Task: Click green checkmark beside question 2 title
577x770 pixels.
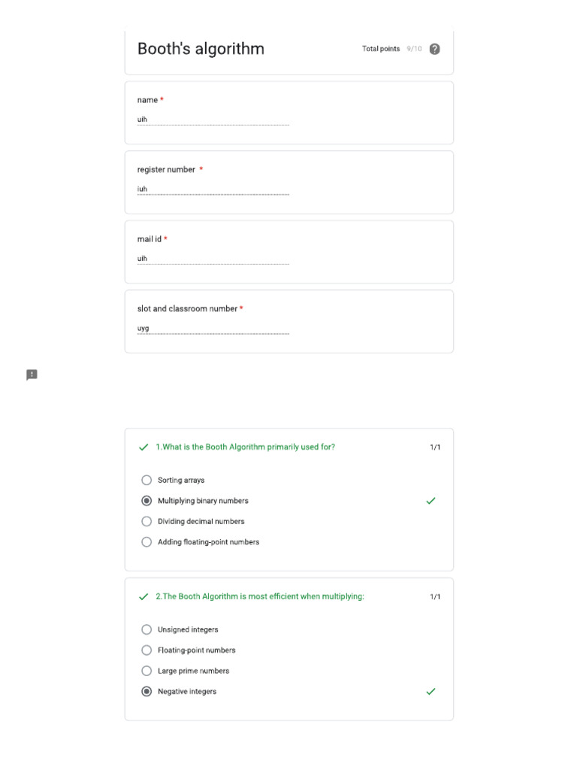Action: click(143, 597)
